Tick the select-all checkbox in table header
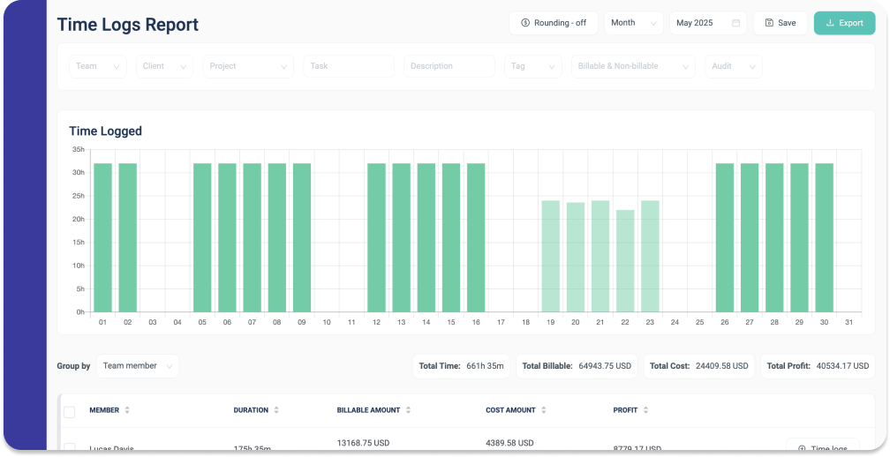 coord(69,412)
